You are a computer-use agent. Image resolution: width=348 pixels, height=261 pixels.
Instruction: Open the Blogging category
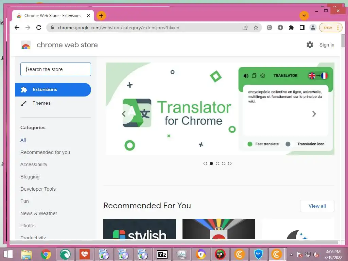(x=30, y=177)
